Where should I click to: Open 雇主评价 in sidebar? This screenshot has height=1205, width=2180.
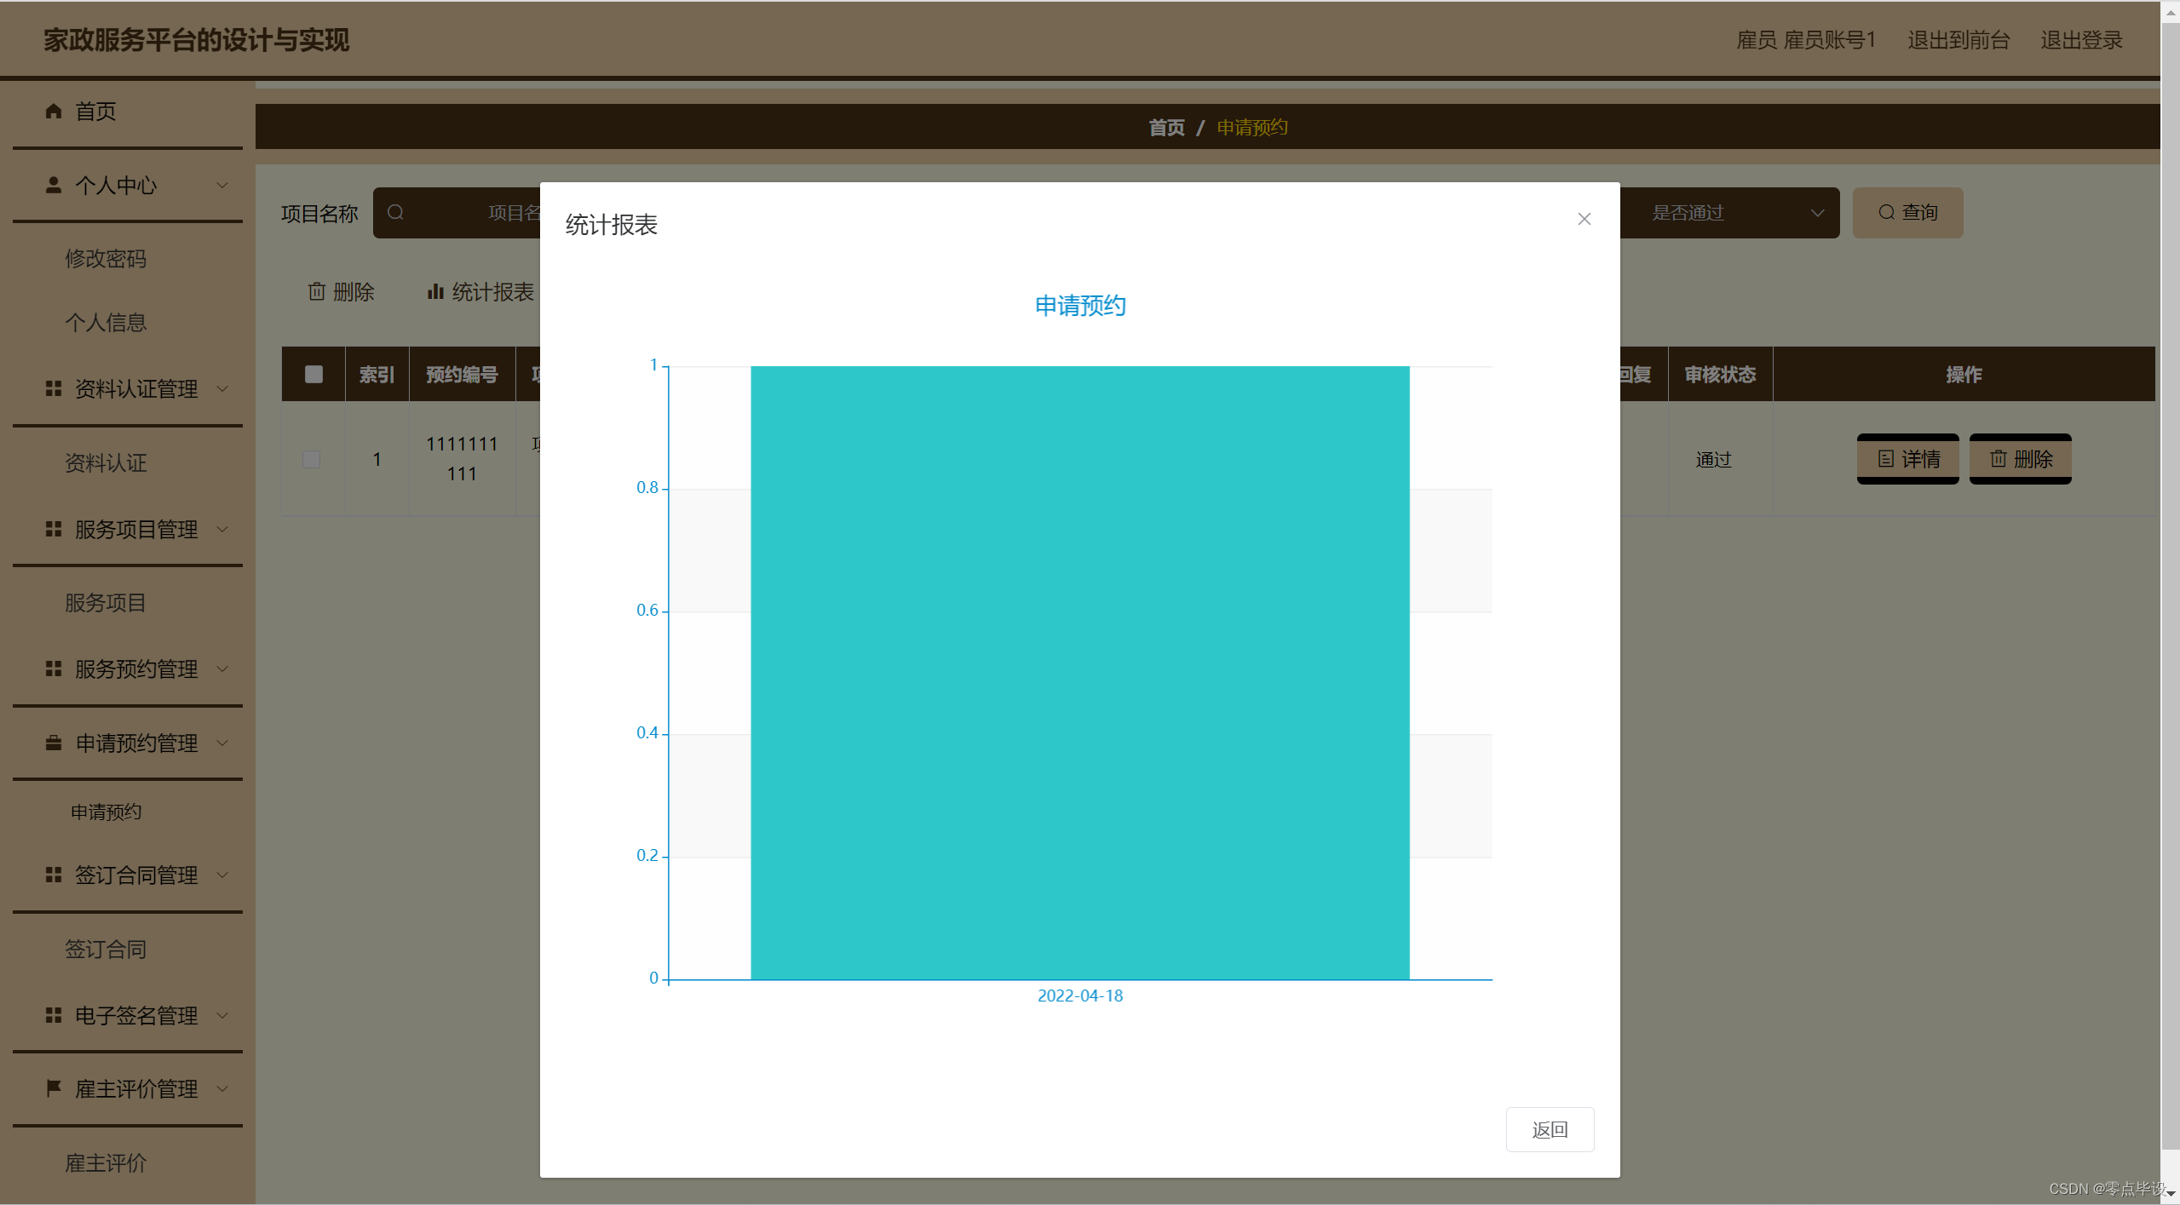click(x=106, y=1162)
